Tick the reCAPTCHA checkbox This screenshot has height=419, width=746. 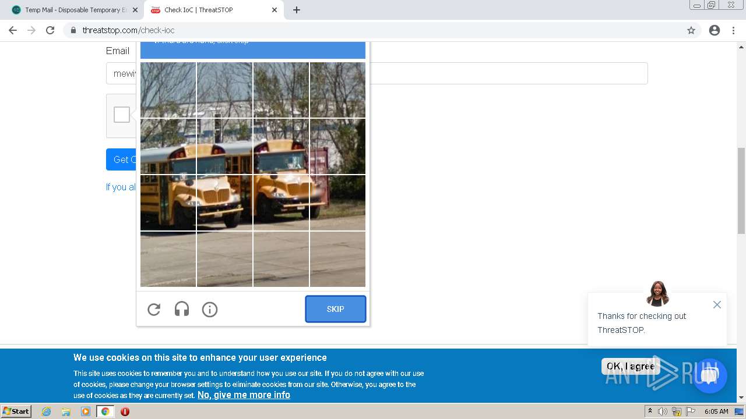122,115
